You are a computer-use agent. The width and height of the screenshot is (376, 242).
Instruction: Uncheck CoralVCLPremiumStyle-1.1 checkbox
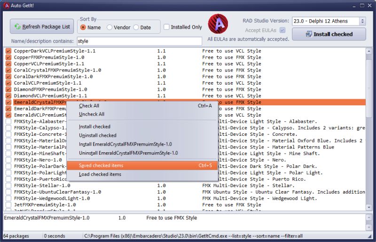8,83
